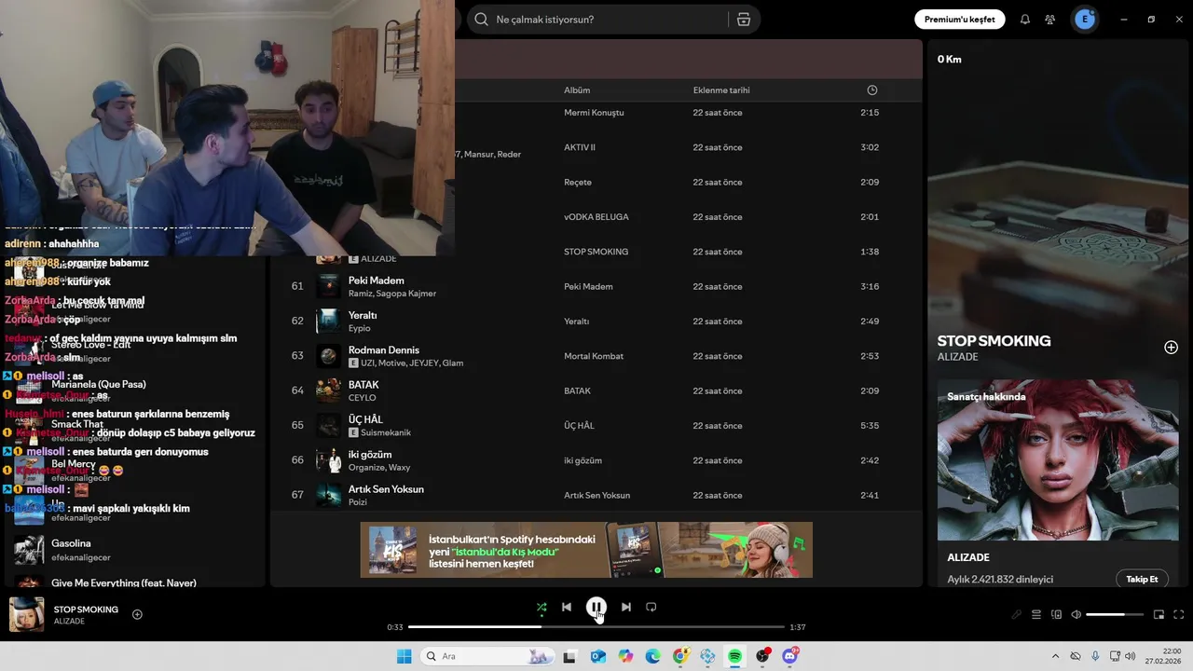The width and height of the screenshot is (1193, 671).
Task: Open the notifications bell
Action: point(1025,20)
